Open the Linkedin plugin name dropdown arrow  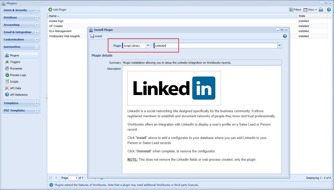[279, 45]
